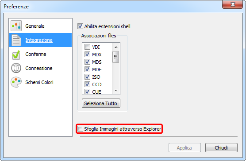Enable Sfoglia Immagini attraverso Explorer
The height and width of the screenshot is (161, 246).
coord(81,129)
